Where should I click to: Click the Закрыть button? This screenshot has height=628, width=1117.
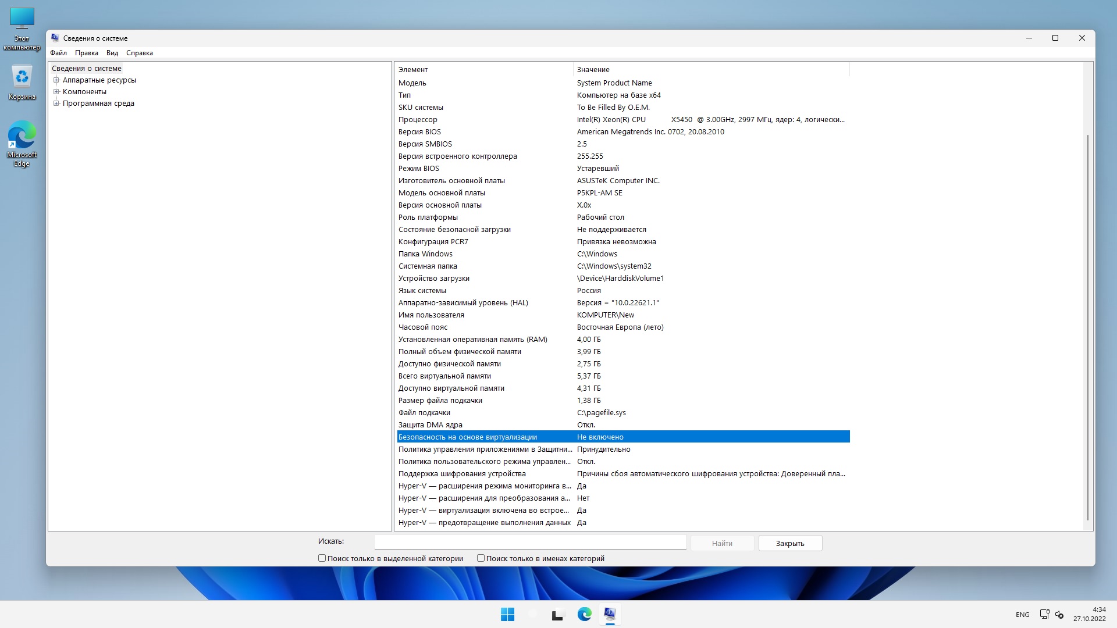[789, 543]
